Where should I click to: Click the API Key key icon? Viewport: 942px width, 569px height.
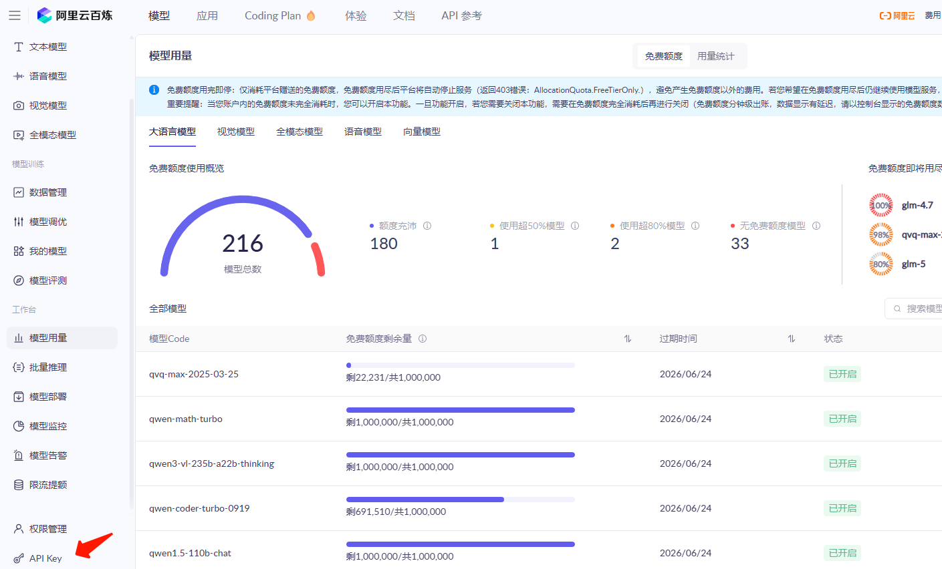point(19,558)
